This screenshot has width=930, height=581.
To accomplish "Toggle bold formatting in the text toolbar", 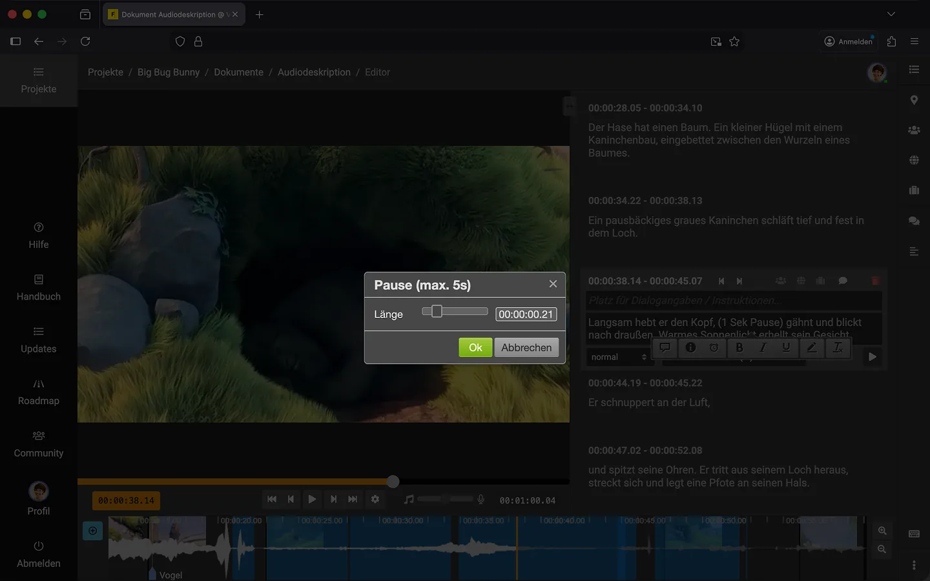I will (739, 347).
